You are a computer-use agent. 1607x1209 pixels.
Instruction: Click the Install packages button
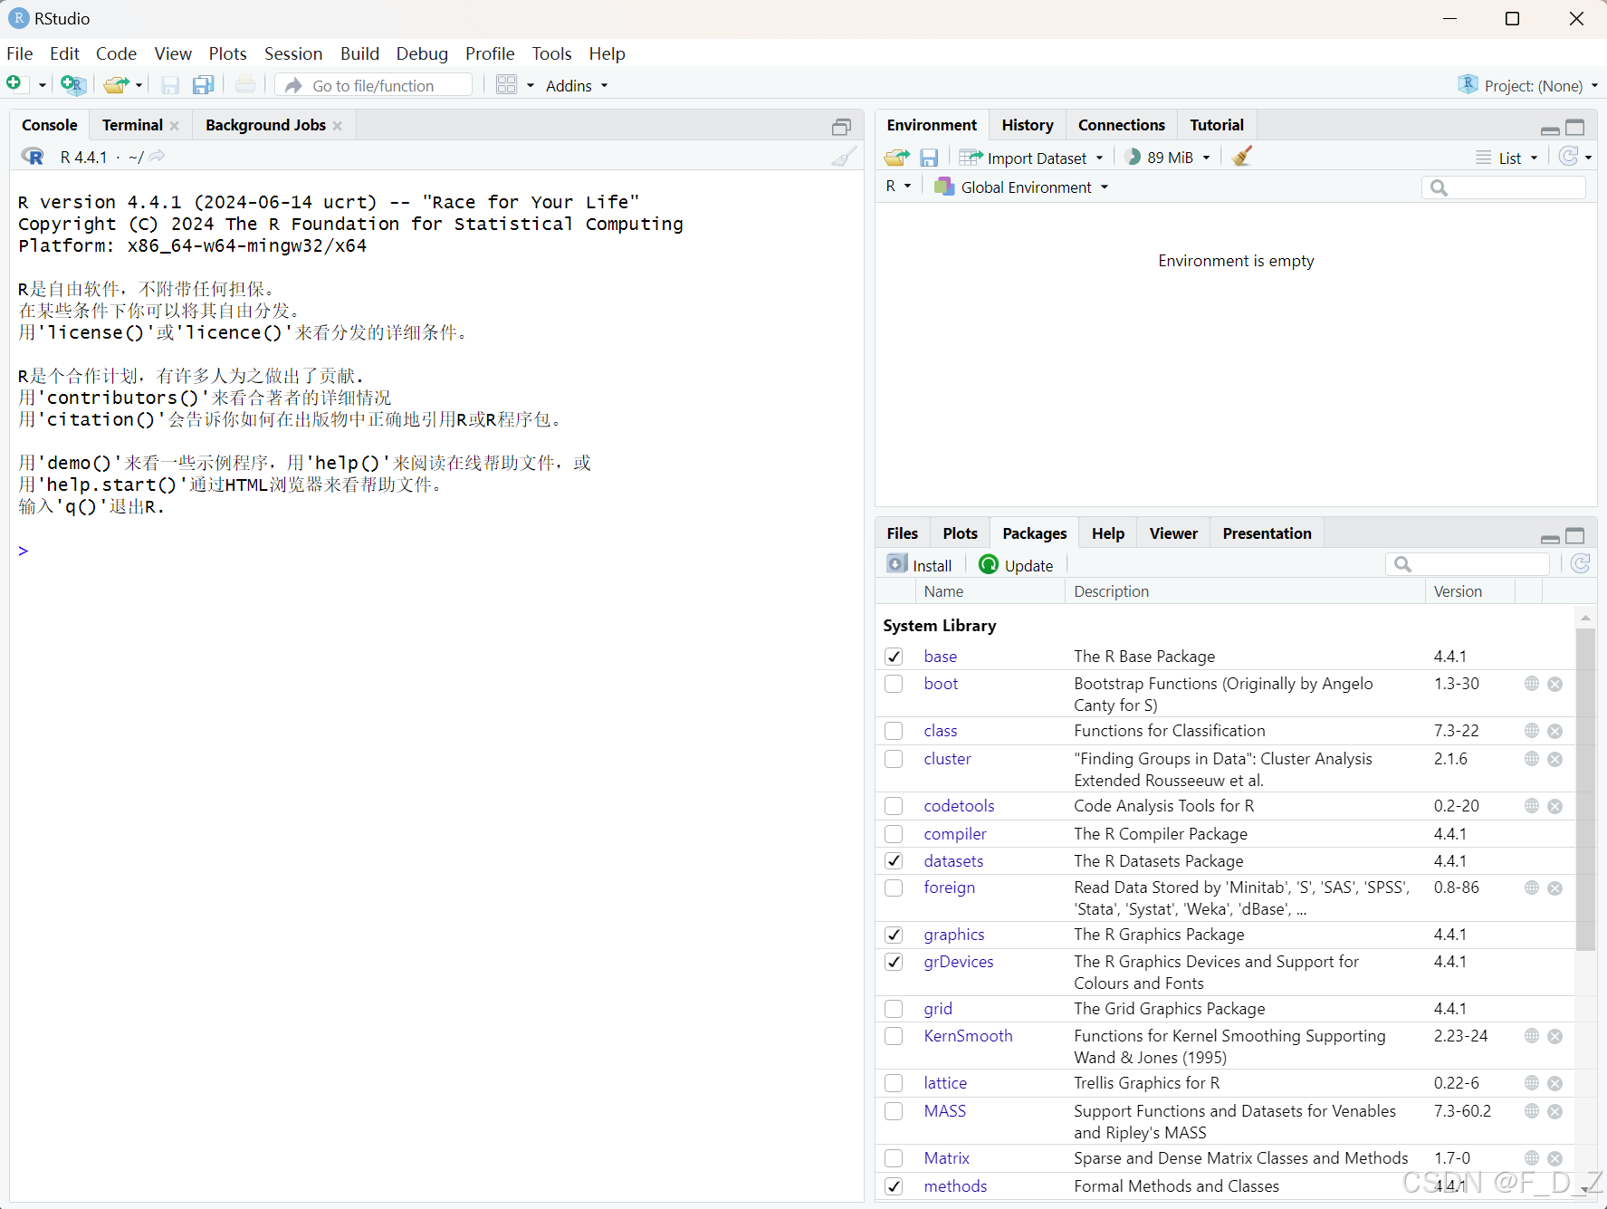920,565
